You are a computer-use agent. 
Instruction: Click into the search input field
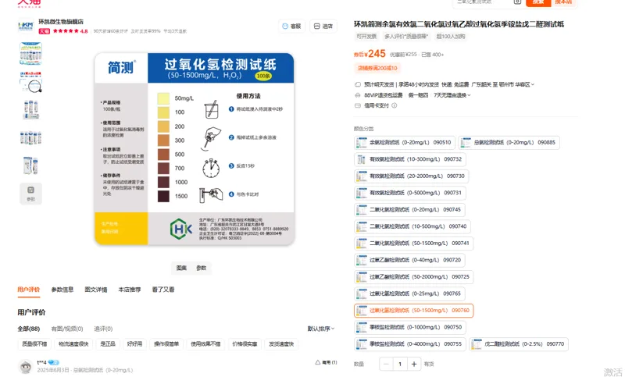click(482, 2)
